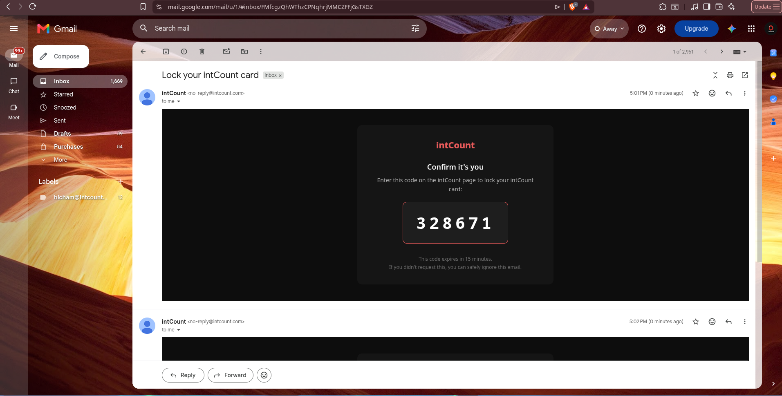Screen dimensions: 782x396
Task: Open Gmail settings gear
Action: click(661, 29)
